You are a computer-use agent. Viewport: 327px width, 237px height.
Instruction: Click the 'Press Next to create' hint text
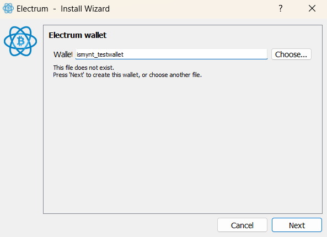coord(127,75)
